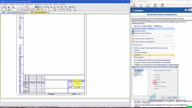Image resolution: width=192 pixels, height=108 pixels.
Task: Redo the last undone action
Action: click(33, 7)
